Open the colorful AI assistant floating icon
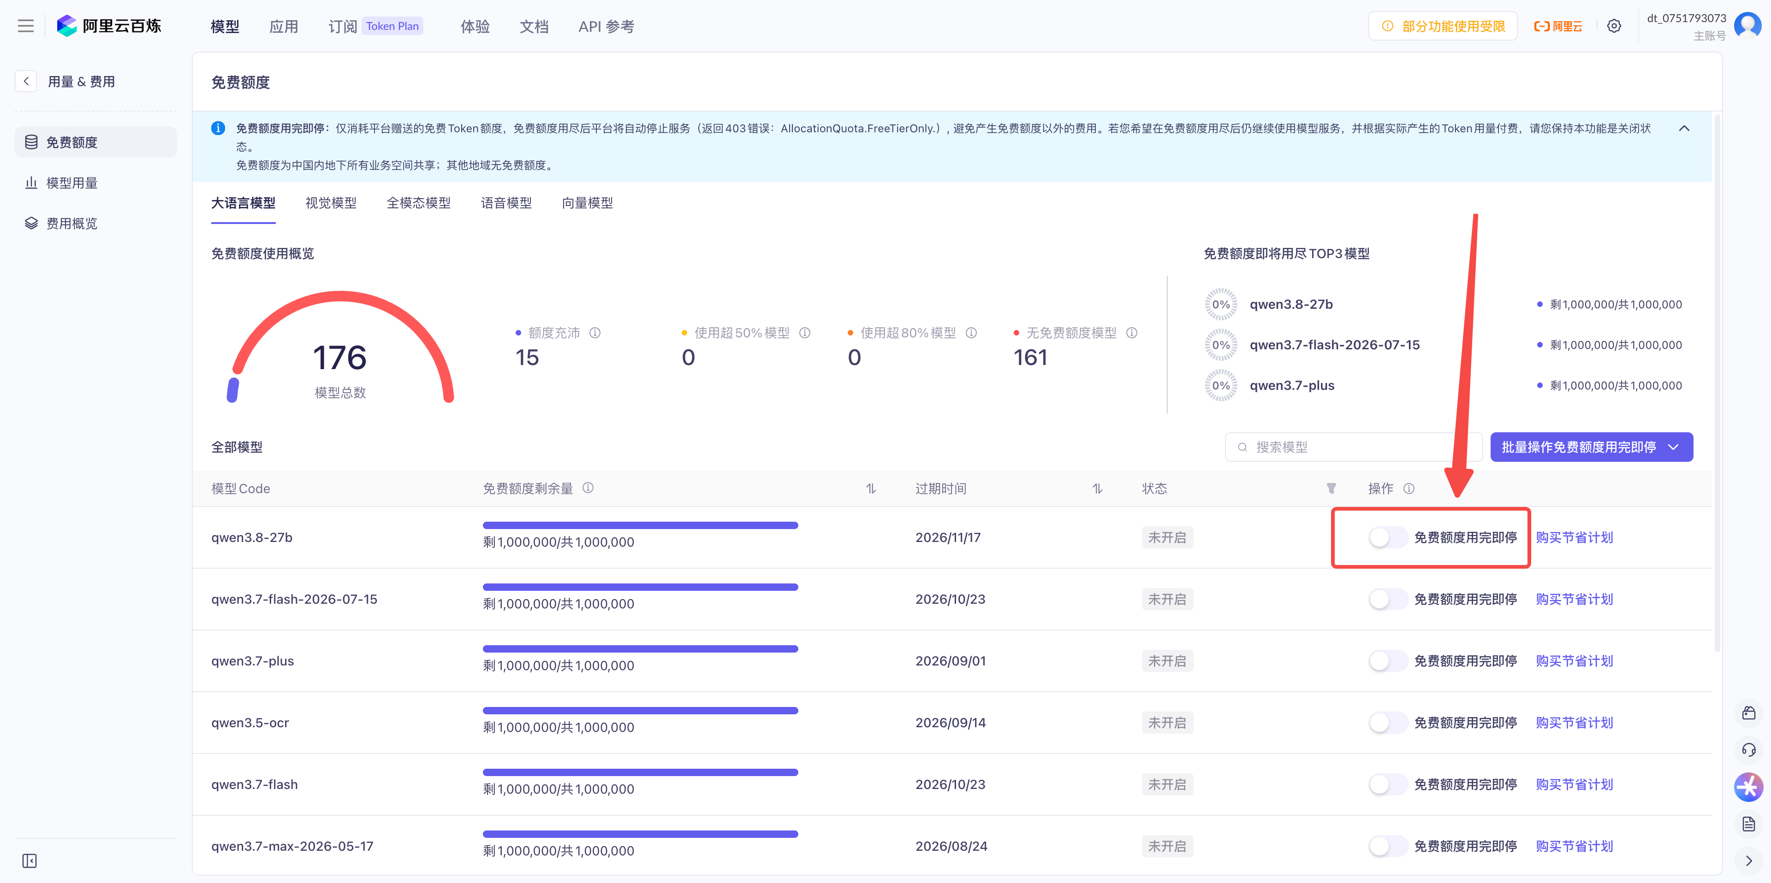Image resolution: width=1771 pixels, height=883 pixels. pyautogui.click(x=1749, y=788)
